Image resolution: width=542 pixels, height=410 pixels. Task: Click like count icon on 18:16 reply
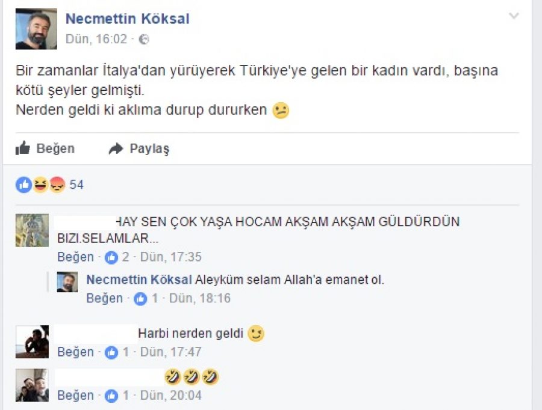pos(140,298)
